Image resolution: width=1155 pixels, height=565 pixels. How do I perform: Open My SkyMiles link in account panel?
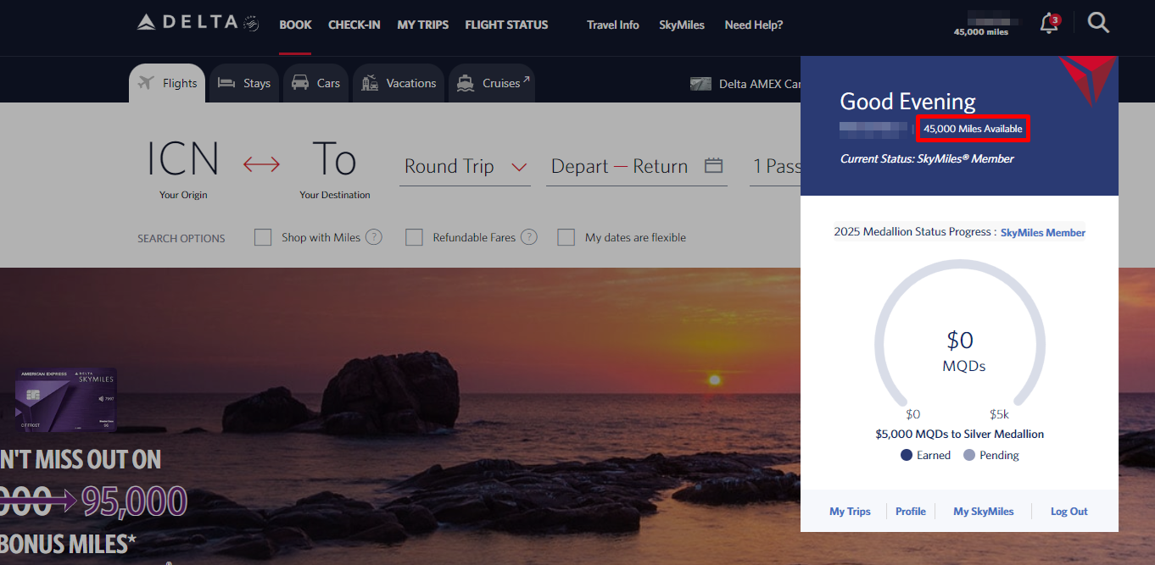(x=984, y=511)
